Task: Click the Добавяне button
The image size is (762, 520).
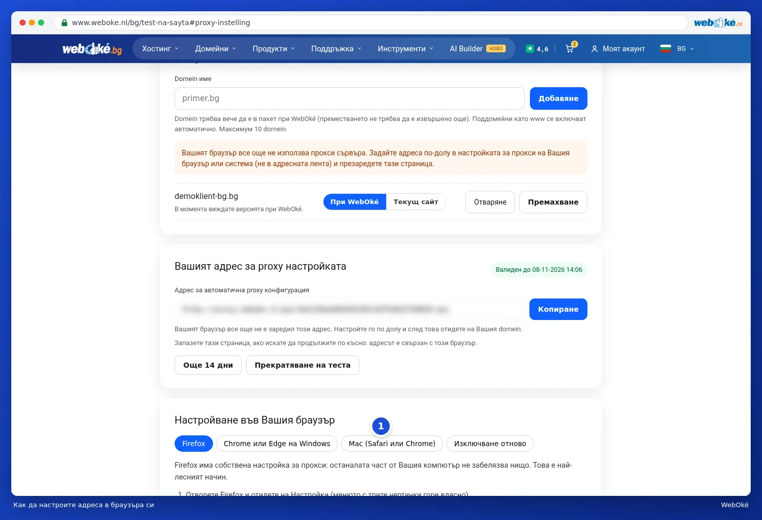Action: (559, 98)
